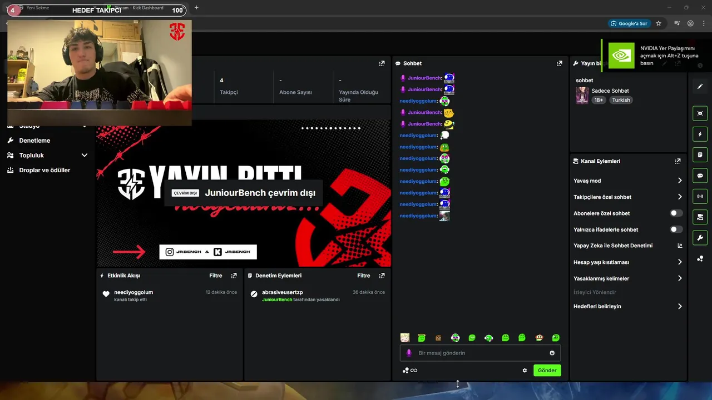
Task: Toggle Abonelere özel sohbet switch
Action: tap(676, 213)
